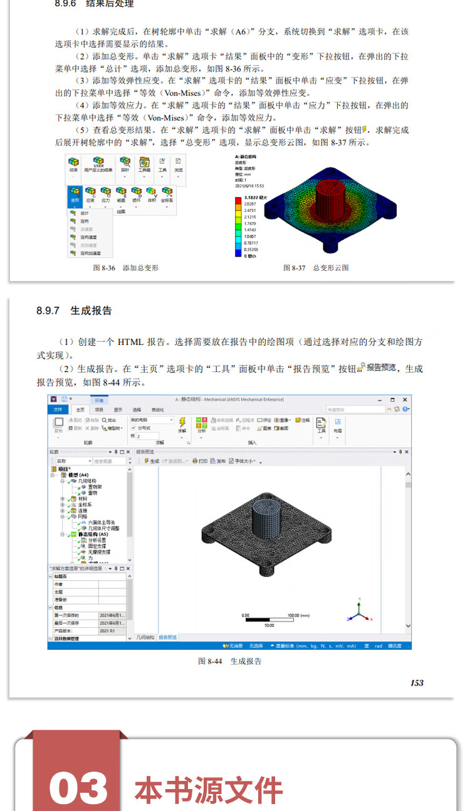
Task: Switch to the 报告预览 bottom tab
Action: pyautogui.click(x=167, y=637)
